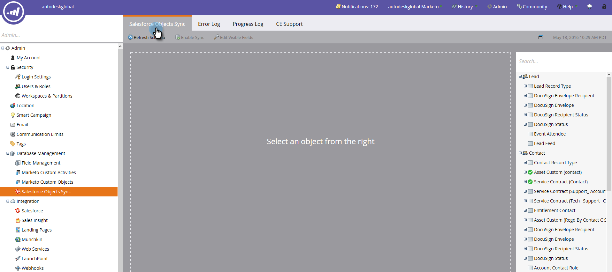The height and width of the screenshot is (272, 612).
Task: Open Web Services icon entry
Action: tap(18, 249)
